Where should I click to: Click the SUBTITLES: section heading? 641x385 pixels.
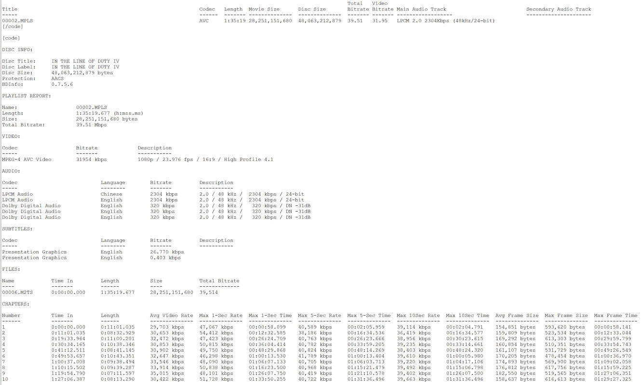click(17, 229)
